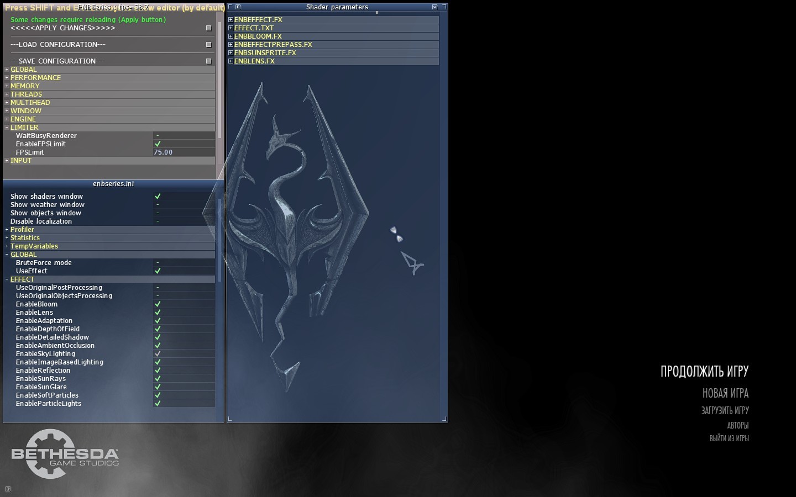Expand ENBEFFECTPREPASS.FX parameters

tap(231, 45)
